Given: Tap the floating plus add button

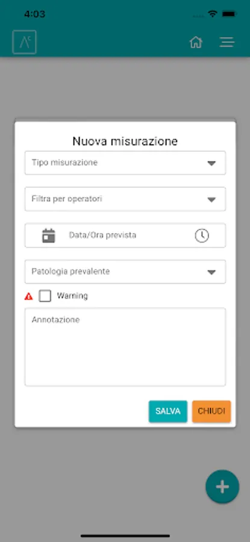Looking at the screenshot, I should tap(222, 487).
